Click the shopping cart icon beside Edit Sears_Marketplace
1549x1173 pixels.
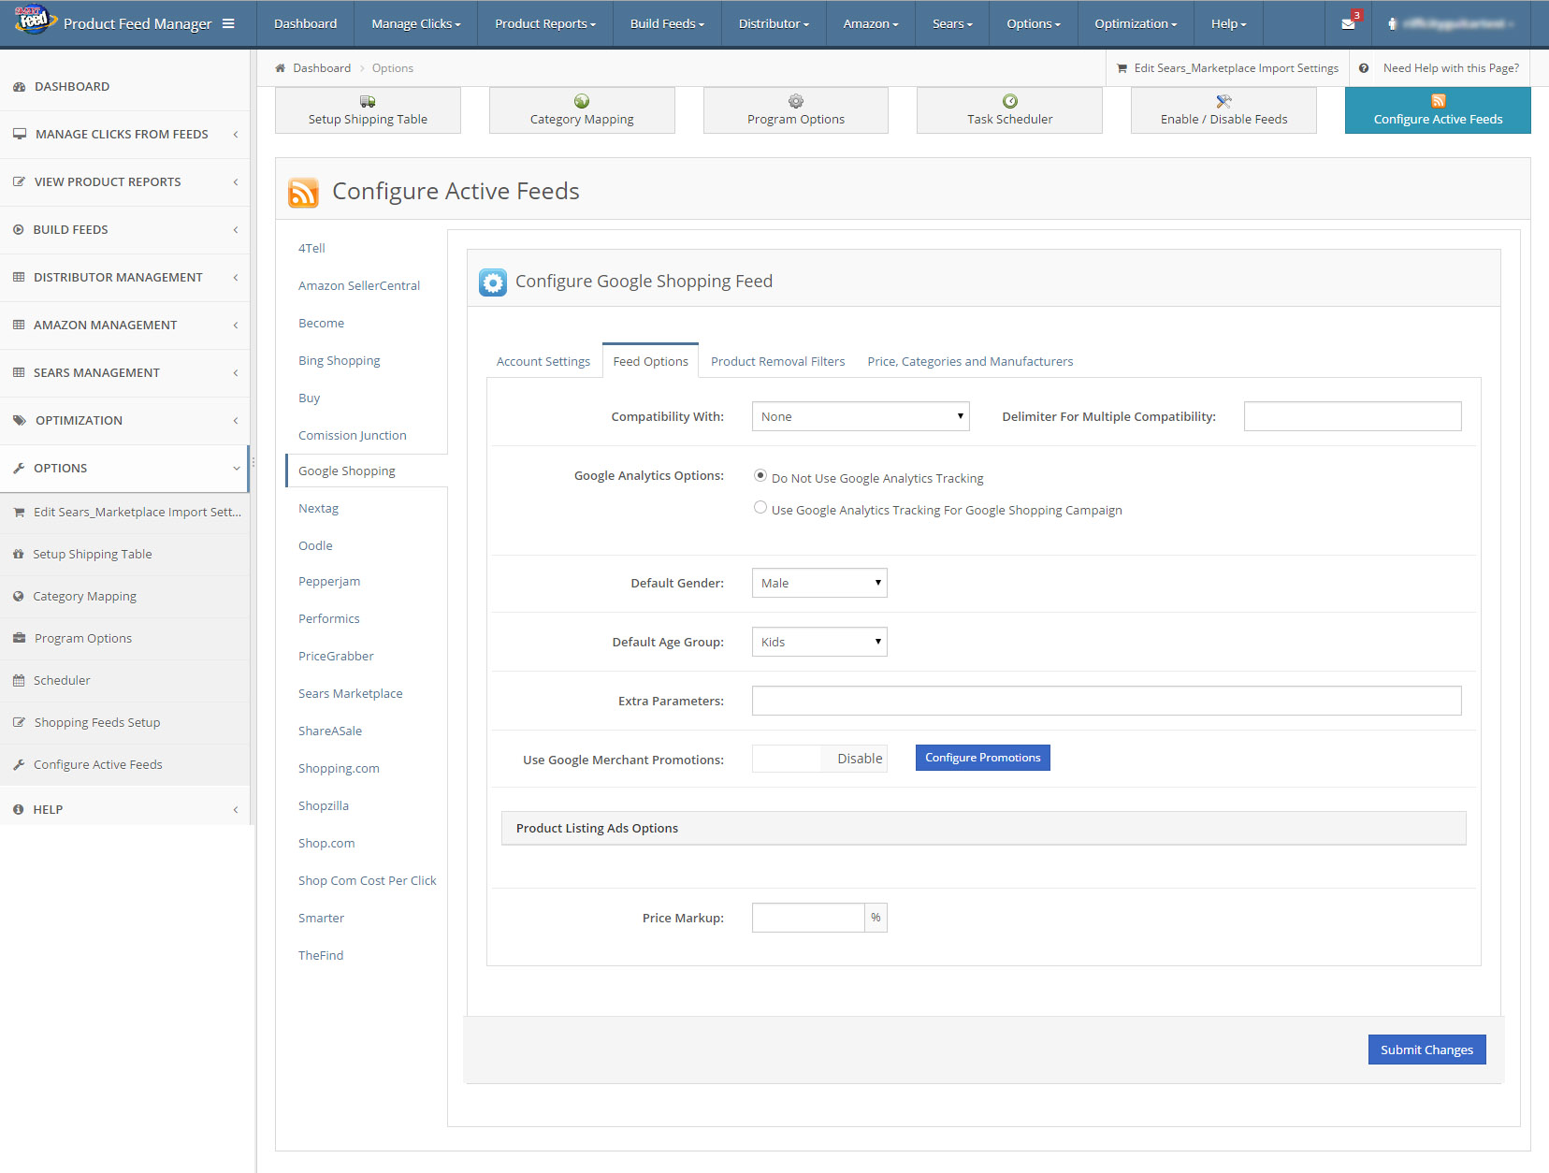1122,68
